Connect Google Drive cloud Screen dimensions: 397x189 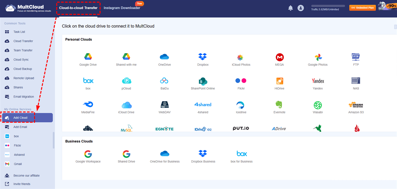coord(88,60)
